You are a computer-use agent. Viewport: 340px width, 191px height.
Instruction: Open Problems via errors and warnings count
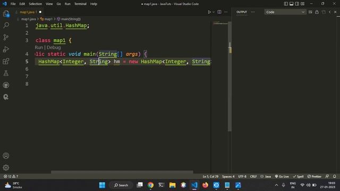point(11,177)
